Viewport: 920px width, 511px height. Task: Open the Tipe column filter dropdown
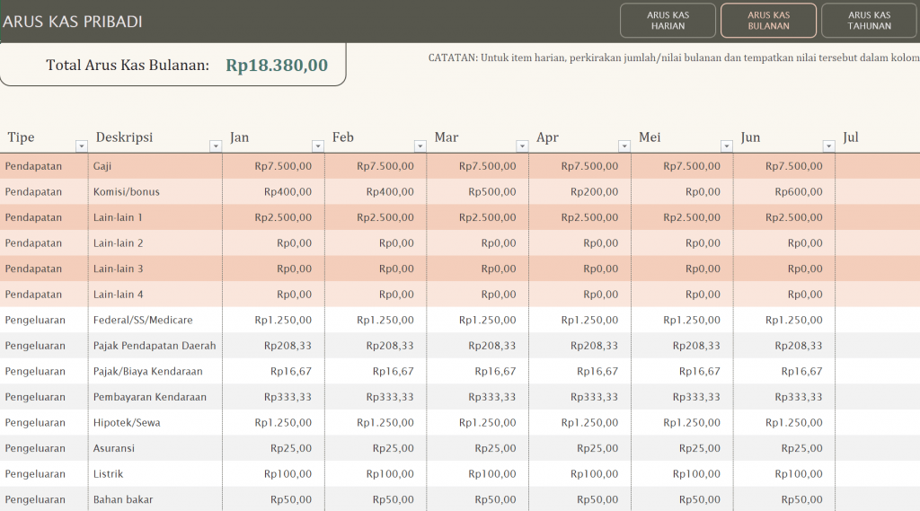pos(81,145)
